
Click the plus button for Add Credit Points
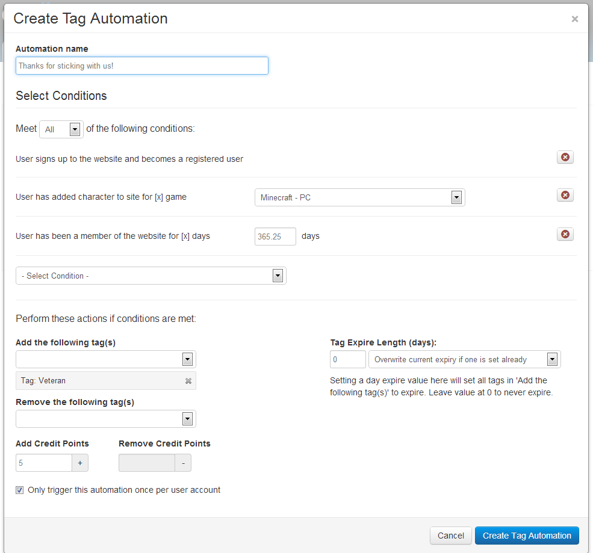coord(80,463)
